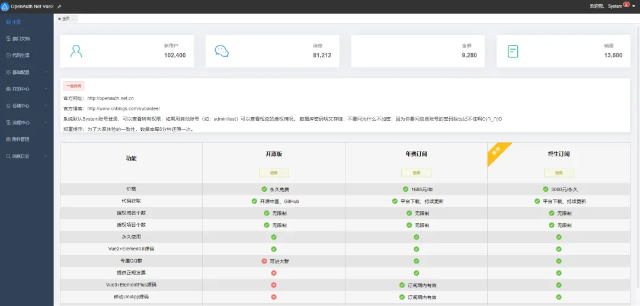Open the cnblogs.com/yubaolee blog link

click(124, 109)
